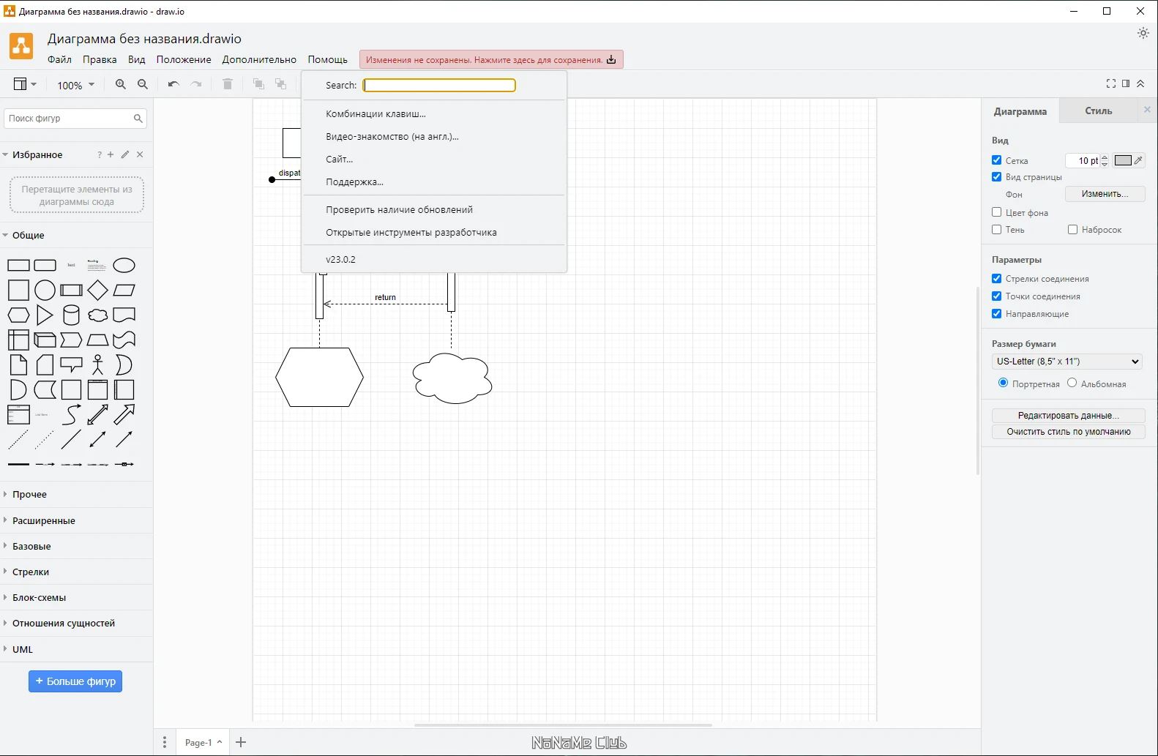This screenshot has width=1158, height=756.
Task: Pick the actor stick figure shape
Action: 97,364
